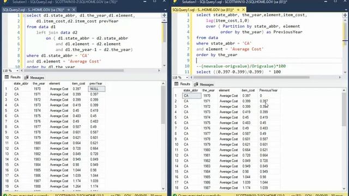The width and height of the screenshot is (349, 196).
Task: Open left window tab list dropdown
Action: (x=165, y=10)
